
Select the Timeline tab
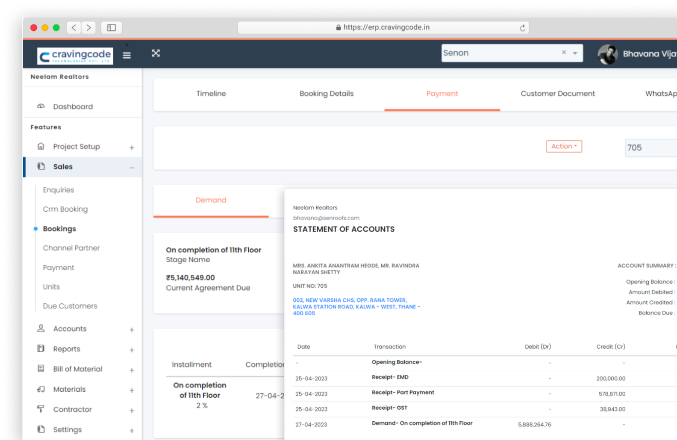tap(211, 93)
